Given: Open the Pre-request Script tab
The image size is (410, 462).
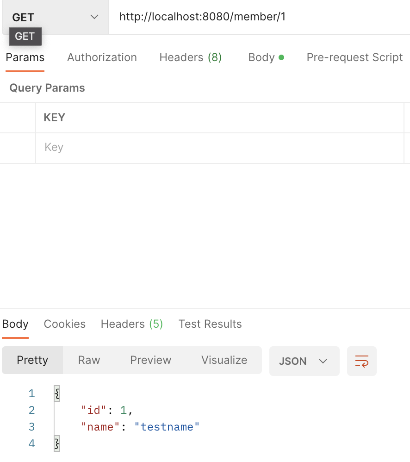Looking at the screenshot, I should (354, 57).
